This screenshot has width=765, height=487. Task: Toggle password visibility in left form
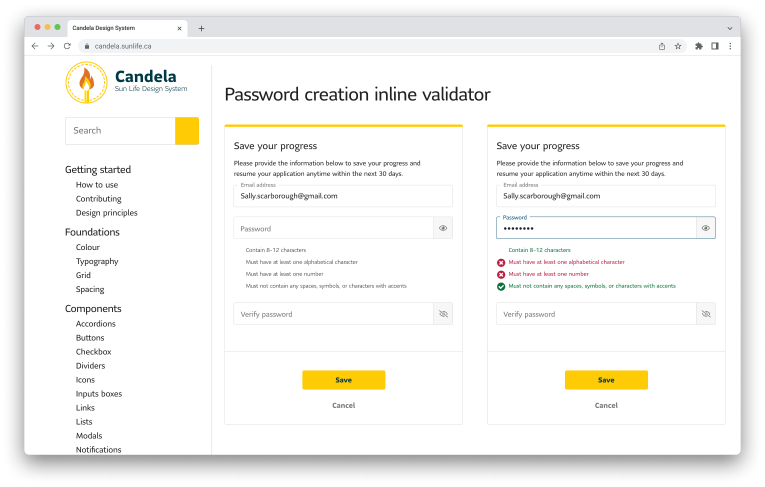click(443, 228)
